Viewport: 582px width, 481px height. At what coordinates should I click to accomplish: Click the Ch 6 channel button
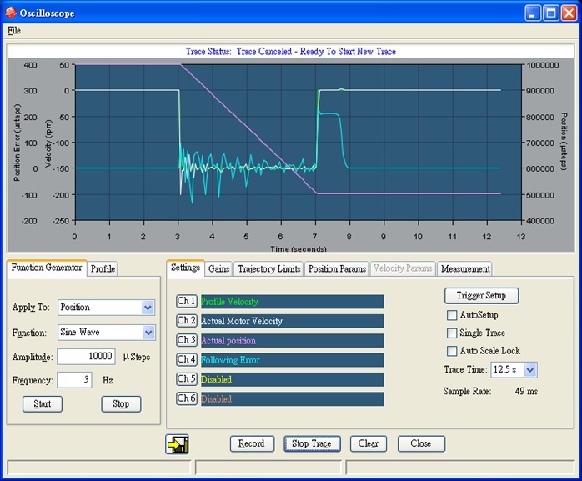(x=187, y=398)
